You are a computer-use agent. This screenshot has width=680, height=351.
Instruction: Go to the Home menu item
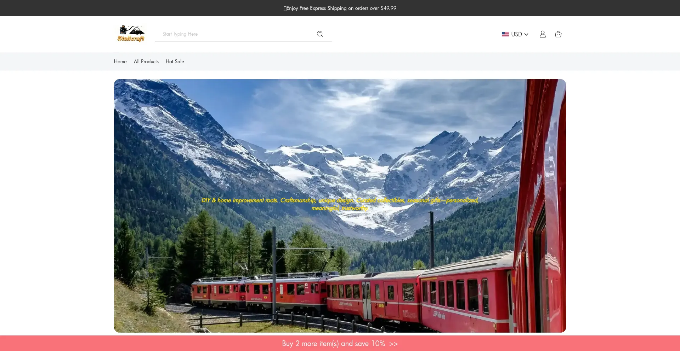coord(120,62)
